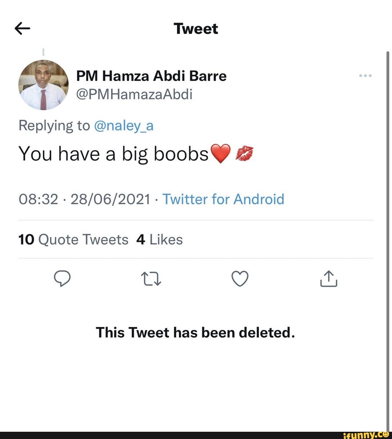Like the tweet with the heart outline icon
The width and height of the screenshot is (392, 439).
click(x=240, y=279)
